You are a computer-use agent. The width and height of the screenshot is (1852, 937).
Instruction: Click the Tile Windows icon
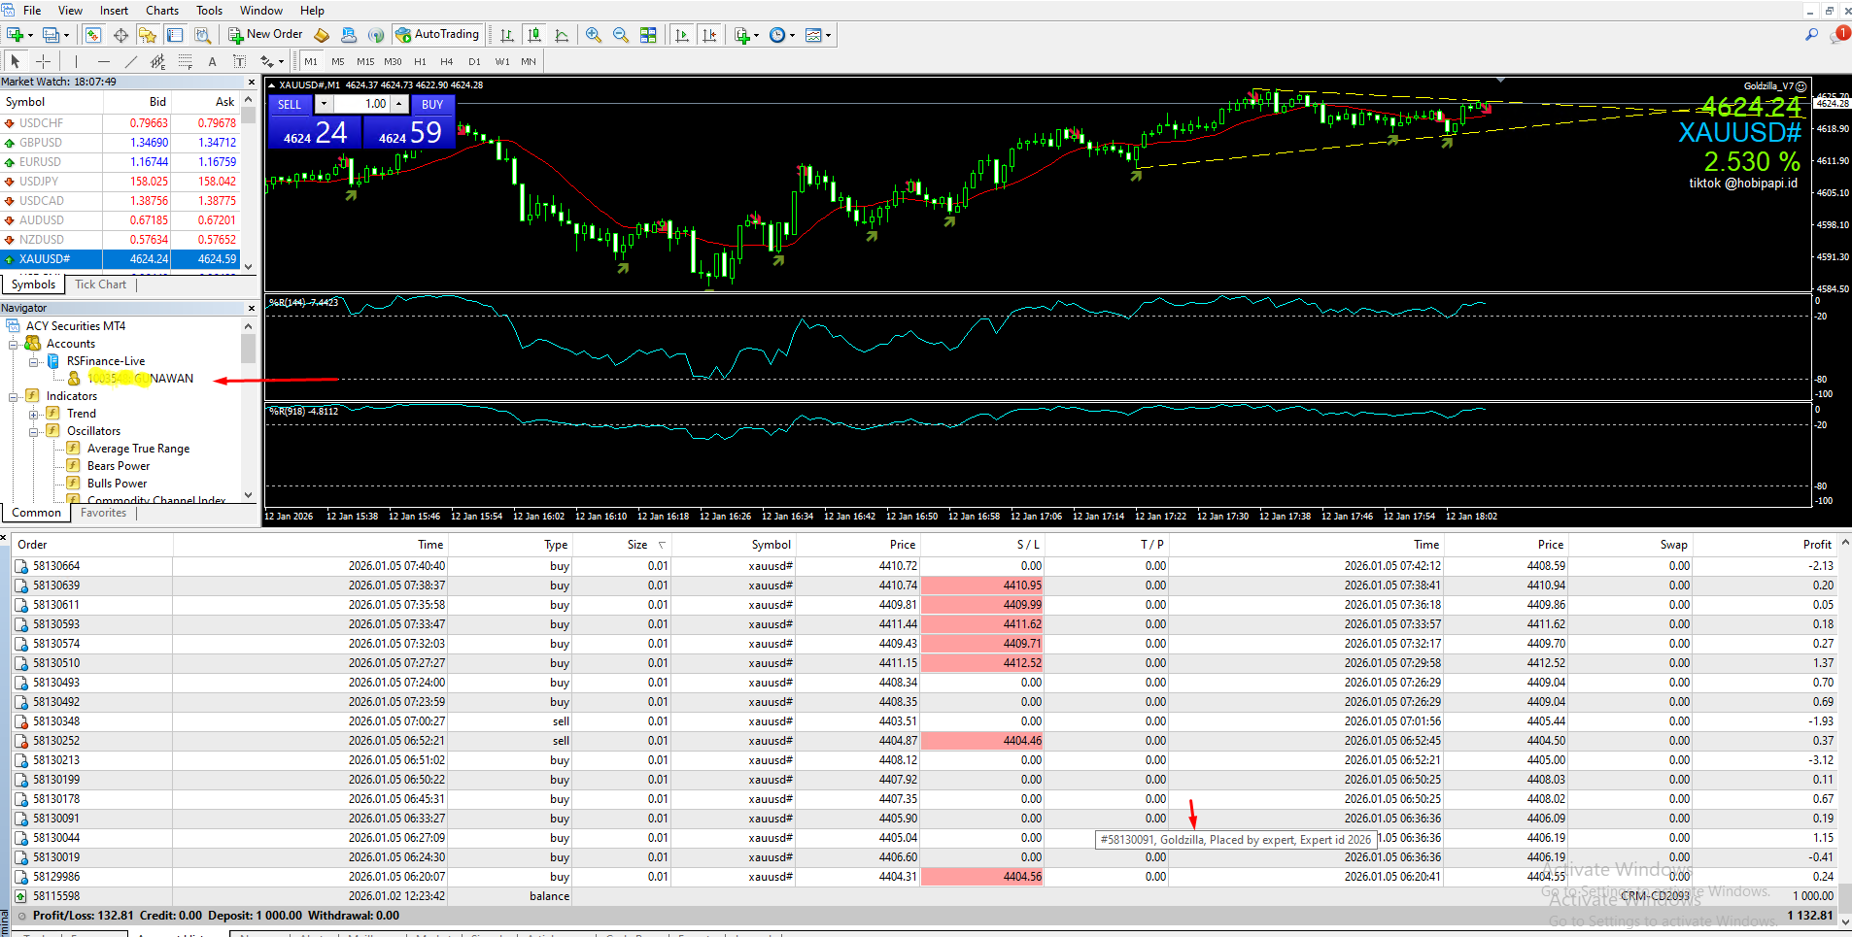[648, 35]
